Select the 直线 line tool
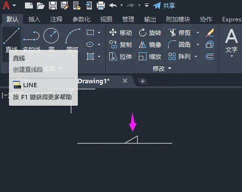 click(x=11, y=39)
